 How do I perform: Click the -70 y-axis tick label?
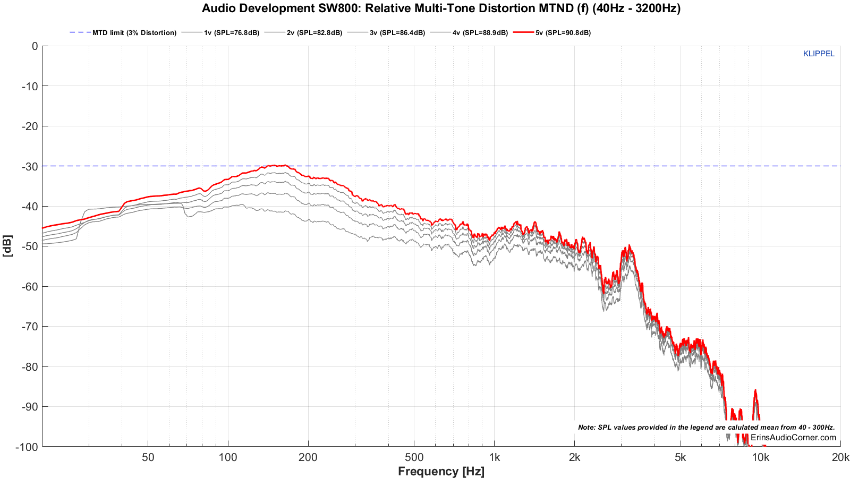point(30,327)
